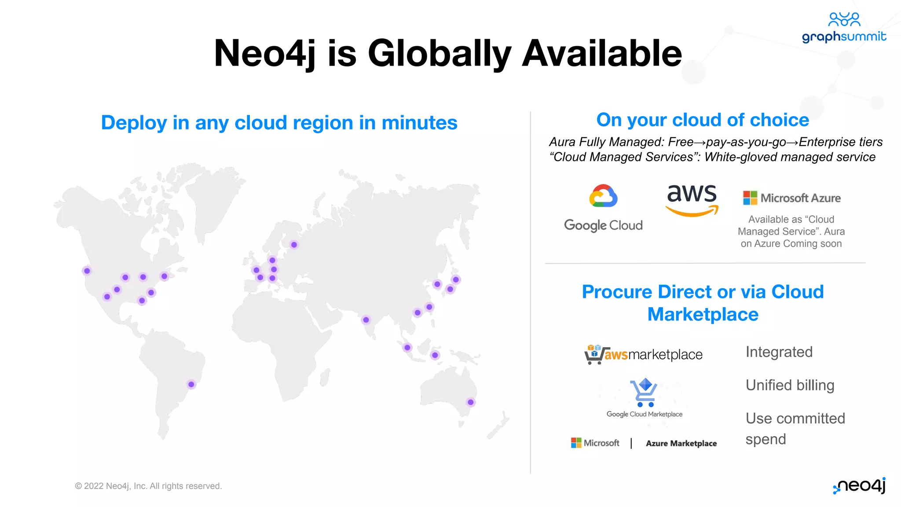Click the Microsoft logo beside Azure Marketplace
Image resolution: width=901 pixels, height=507 pixels.
click(x=595, y=443)
